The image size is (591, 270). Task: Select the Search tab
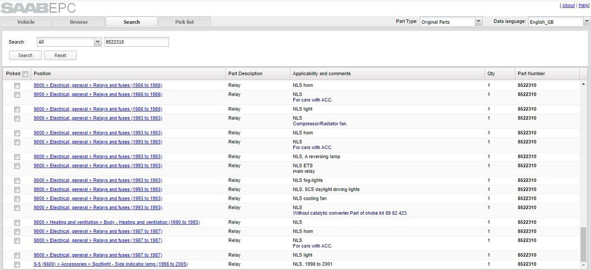pos(132,22)
